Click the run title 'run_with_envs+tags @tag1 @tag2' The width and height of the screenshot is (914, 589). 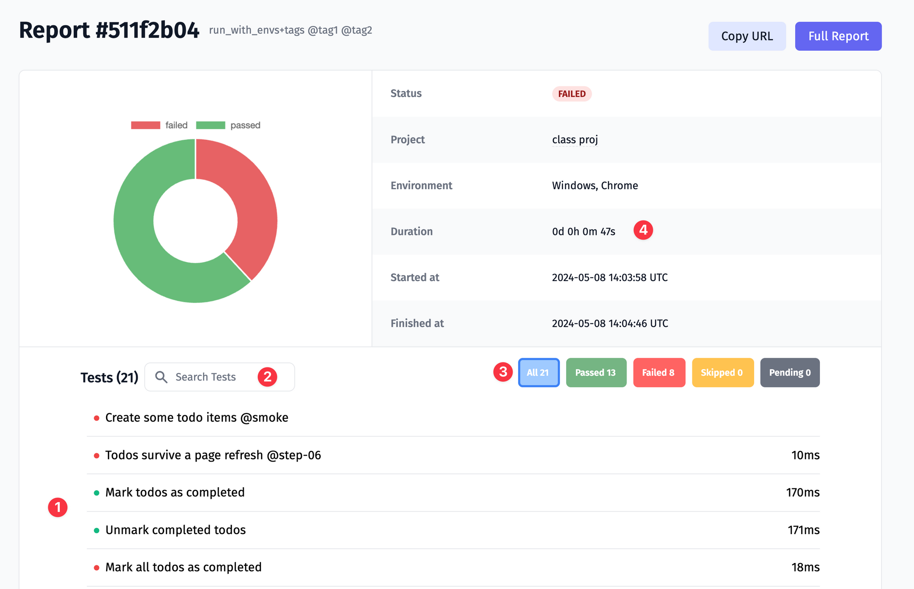pyautogui.click(x=290, y=30)
